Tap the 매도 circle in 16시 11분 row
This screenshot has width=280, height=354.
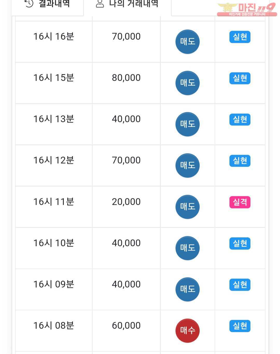click(187, 207)
